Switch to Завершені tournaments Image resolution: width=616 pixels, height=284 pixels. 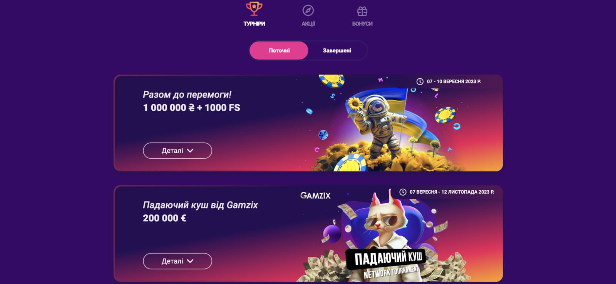(x=337, y=50)
